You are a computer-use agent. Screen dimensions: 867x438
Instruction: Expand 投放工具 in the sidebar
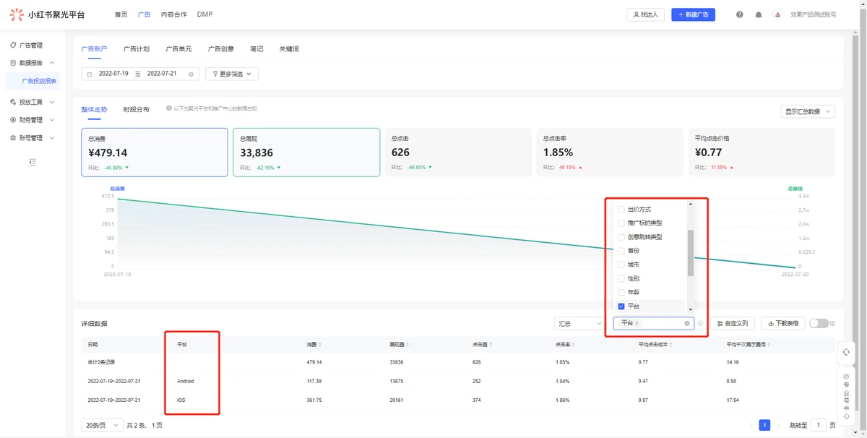pyautogui.click(x=33, y=102)
